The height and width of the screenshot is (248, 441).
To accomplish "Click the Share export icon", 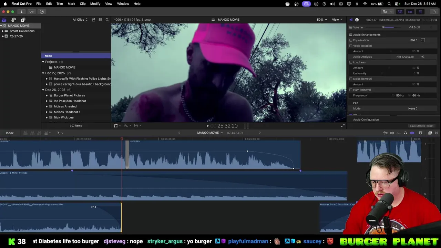I will pos(434,12).
